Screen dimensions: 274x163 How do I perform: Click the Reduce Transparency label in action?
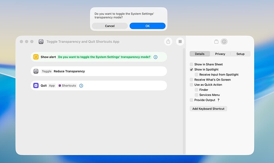point(69,71)
